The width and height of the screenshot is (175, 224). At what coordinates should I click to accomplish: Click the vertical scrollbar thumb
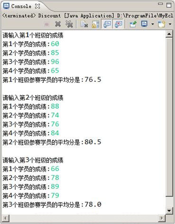169,117
